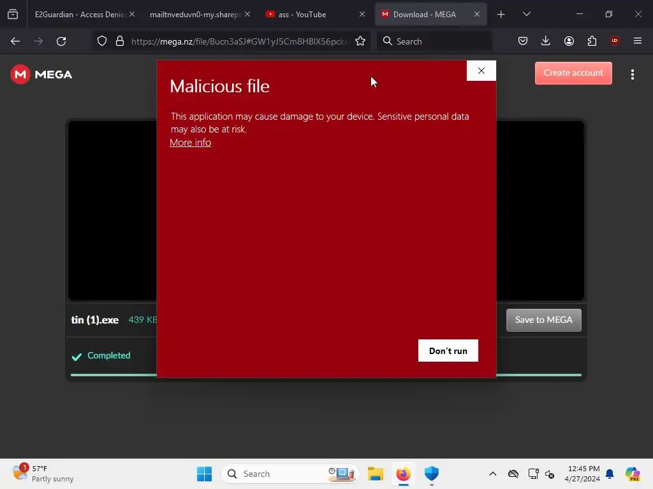
Task: Open the Firefox account icon
Action: coord(569,41)
